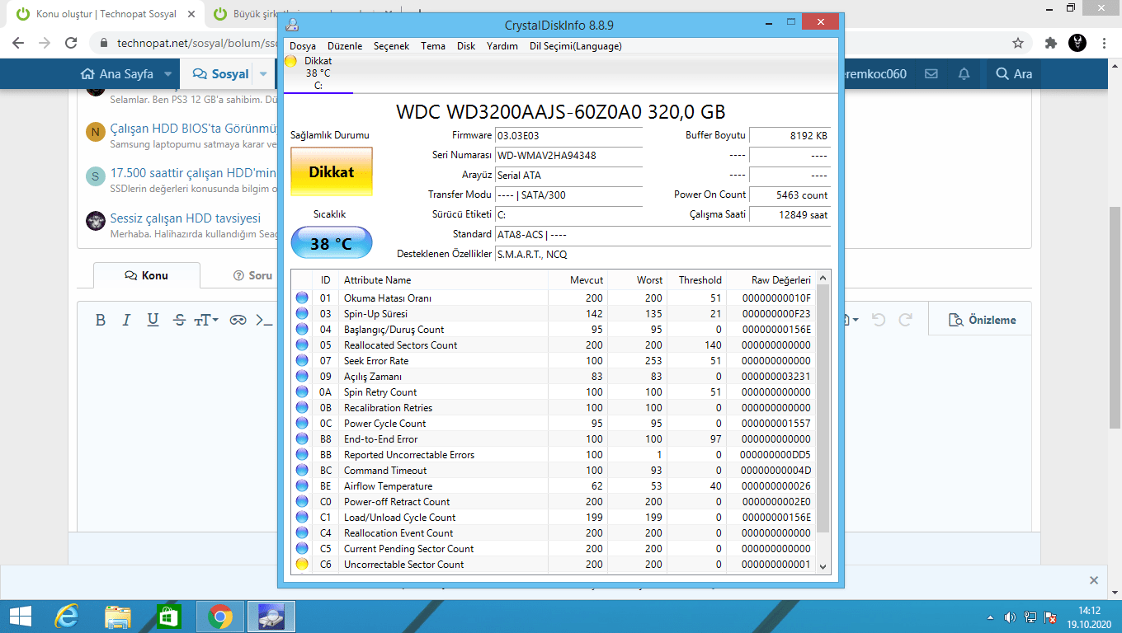
Task: Click the status orb for Current Pending Sector Count
Action: tap(302, 548)
